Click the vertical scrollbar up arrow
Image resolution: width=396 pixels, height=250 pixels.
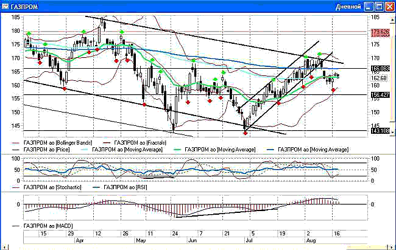tap(392, 20)
